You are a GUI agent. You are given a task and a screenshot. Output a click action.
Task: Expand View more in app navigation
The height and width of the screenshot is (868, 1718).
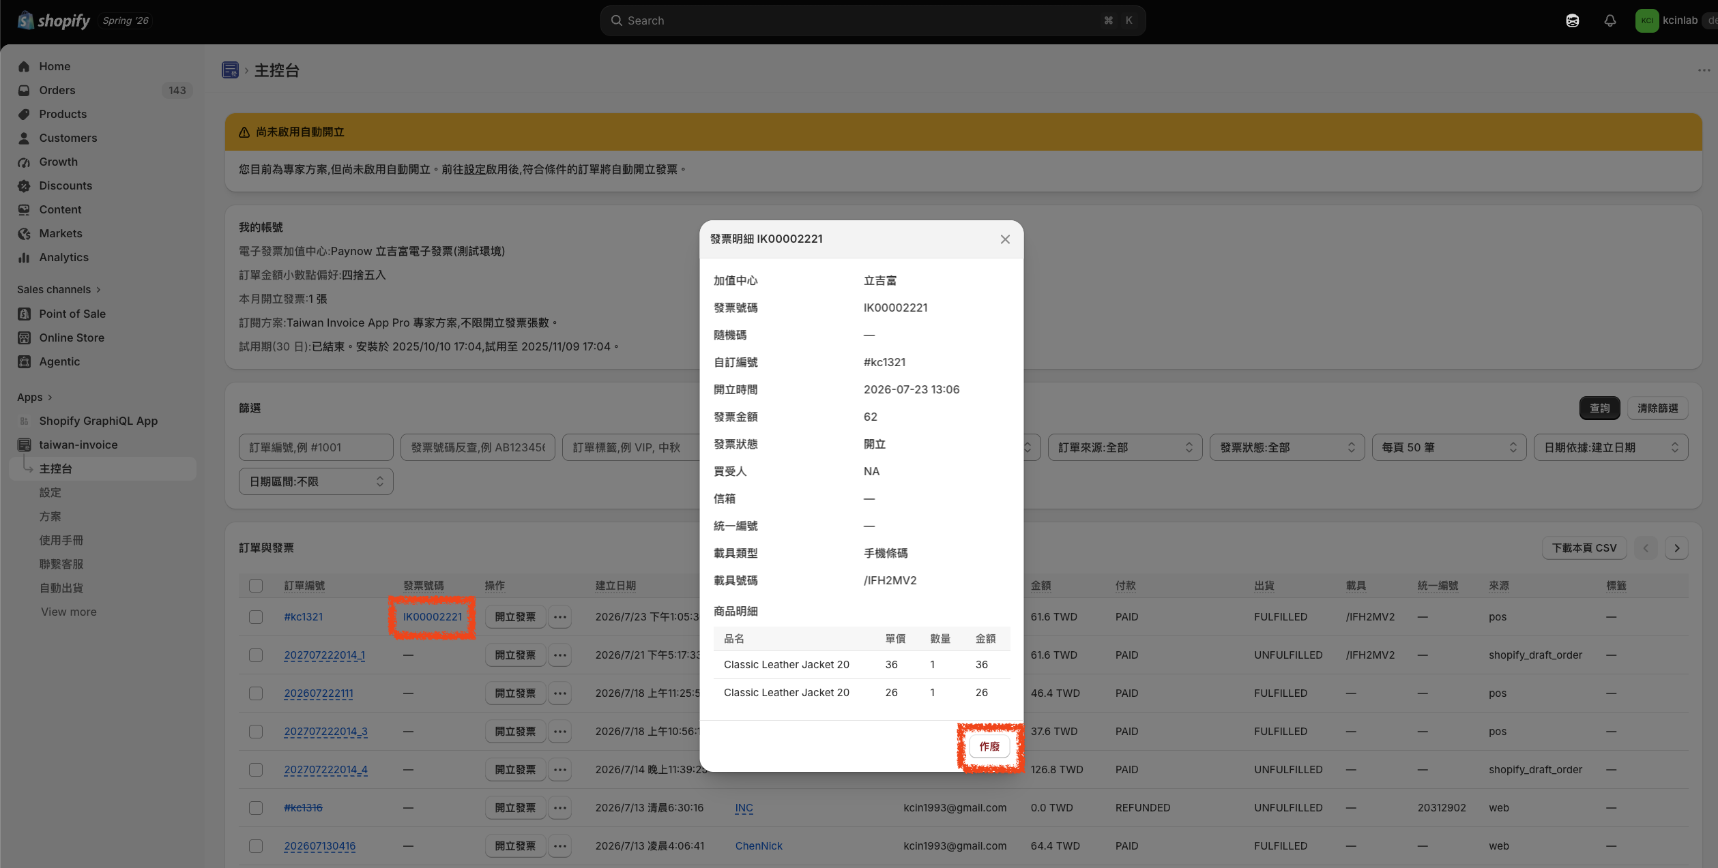(x=68, y=612)
